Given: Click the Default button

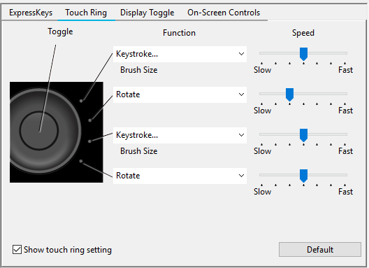Looking at the screenshot, I should pos(320,249).
